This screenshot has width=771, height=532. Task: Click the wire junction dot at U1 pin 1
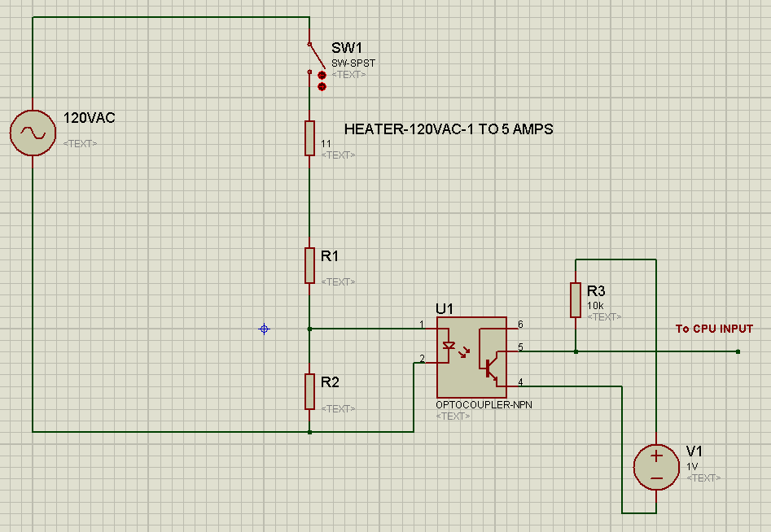click(309, 329)
